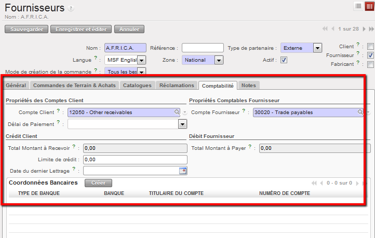Screen dimensions: 375x238
Task: Toggle the Actif checkbox
Action: 284,60
